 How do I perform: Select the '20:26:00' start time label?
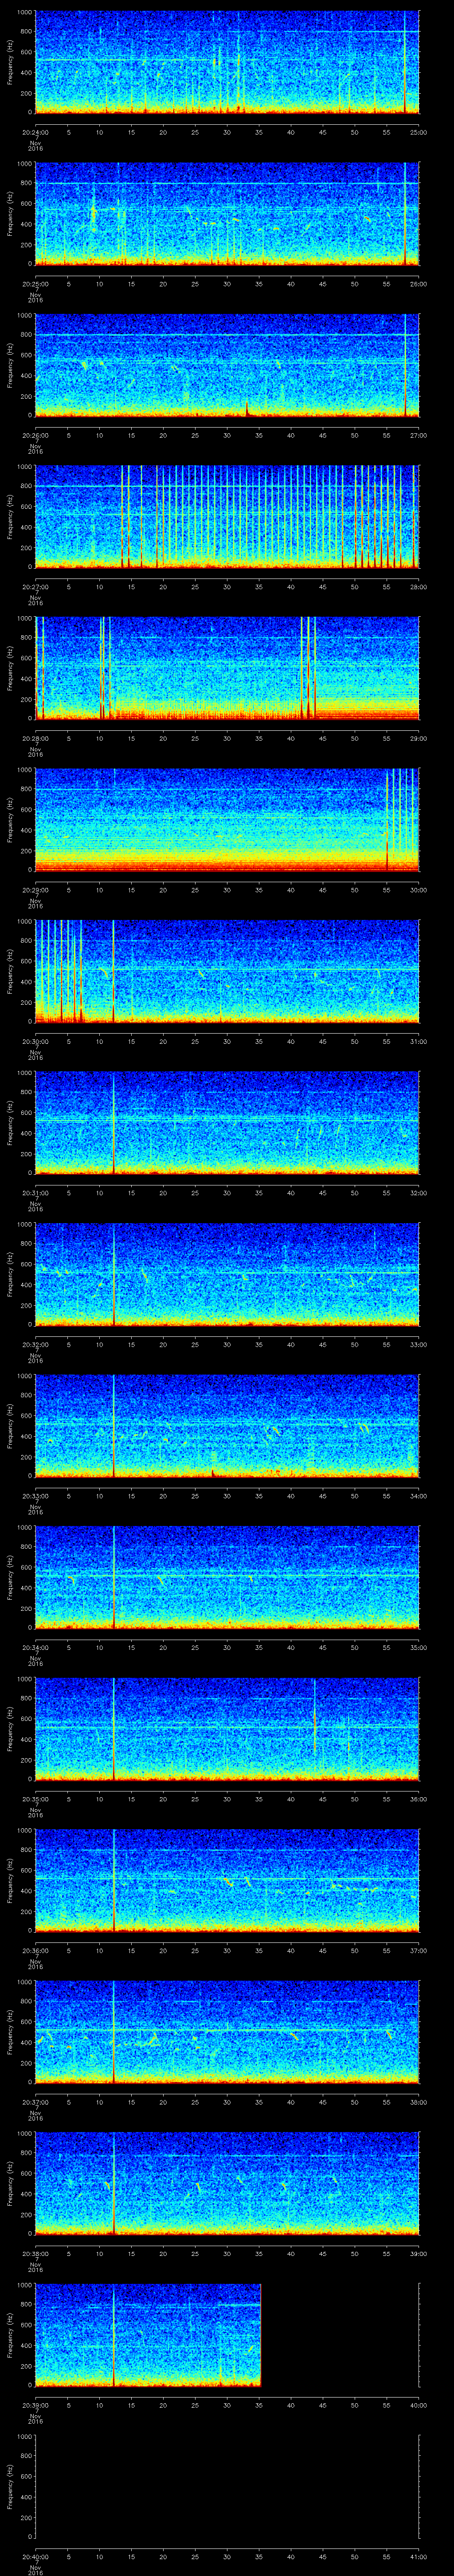click(x=35, y=435)
